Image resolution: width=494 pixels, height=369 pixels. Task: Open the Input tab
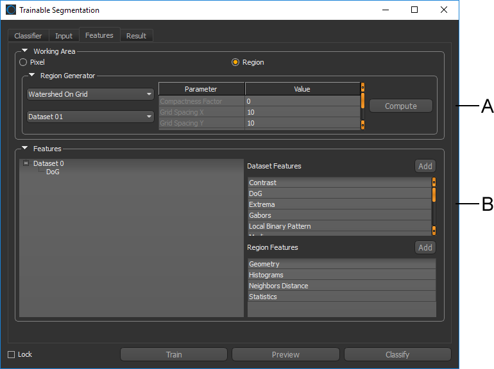(64, 36)
